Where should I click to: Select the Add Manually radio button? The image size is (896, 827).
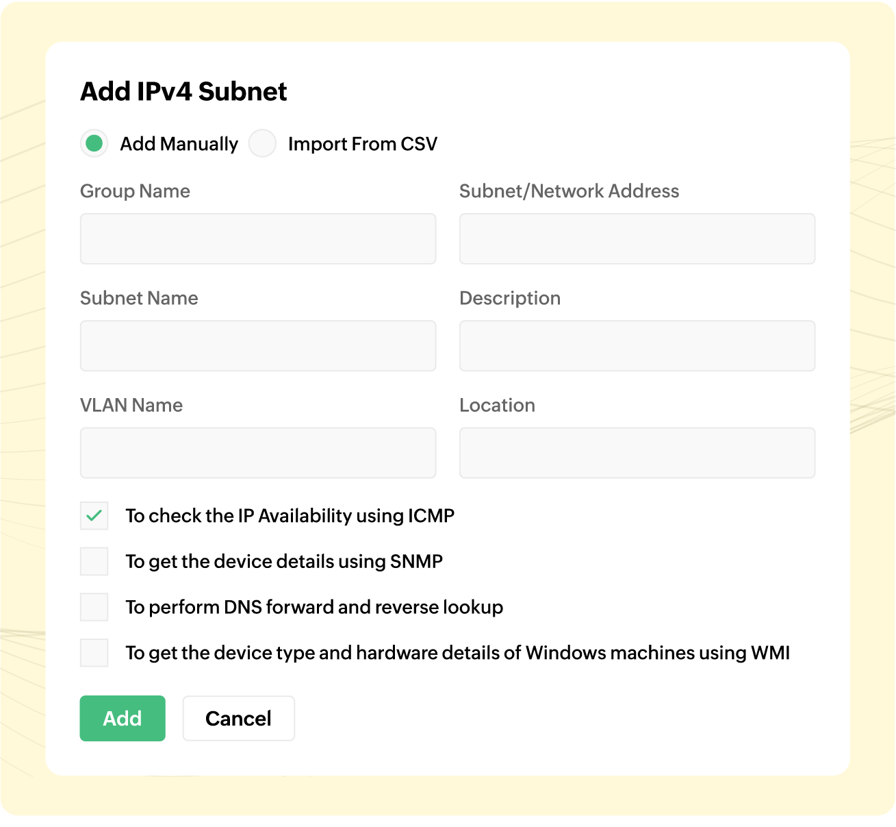pyautogui.click(x=94, y=144)
